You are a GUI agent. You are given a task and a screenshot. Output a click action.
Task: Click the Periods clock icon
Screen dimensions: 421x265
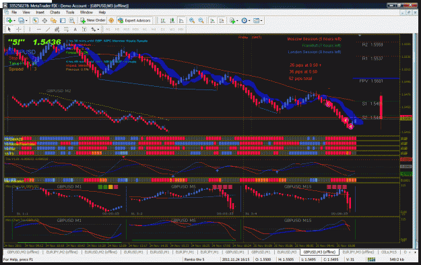(x=244, y=20)
